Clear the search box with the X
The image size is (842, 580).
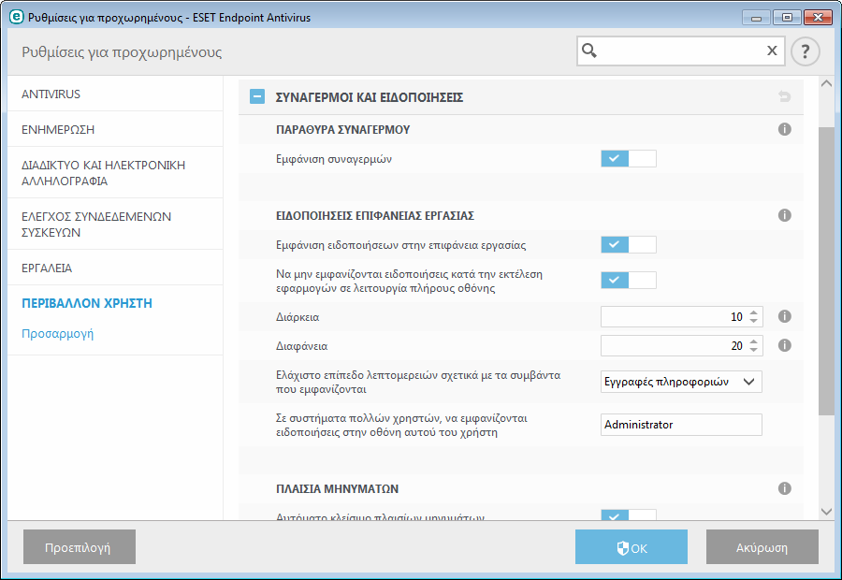(772, 51)
